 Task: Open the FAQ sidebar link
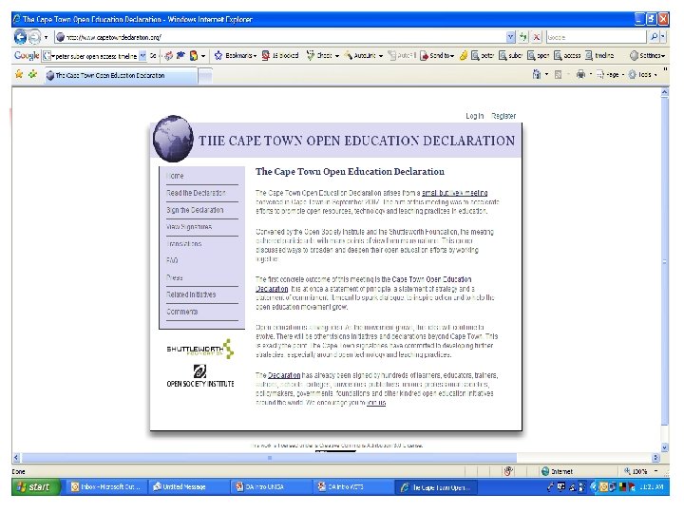point(172,260)
